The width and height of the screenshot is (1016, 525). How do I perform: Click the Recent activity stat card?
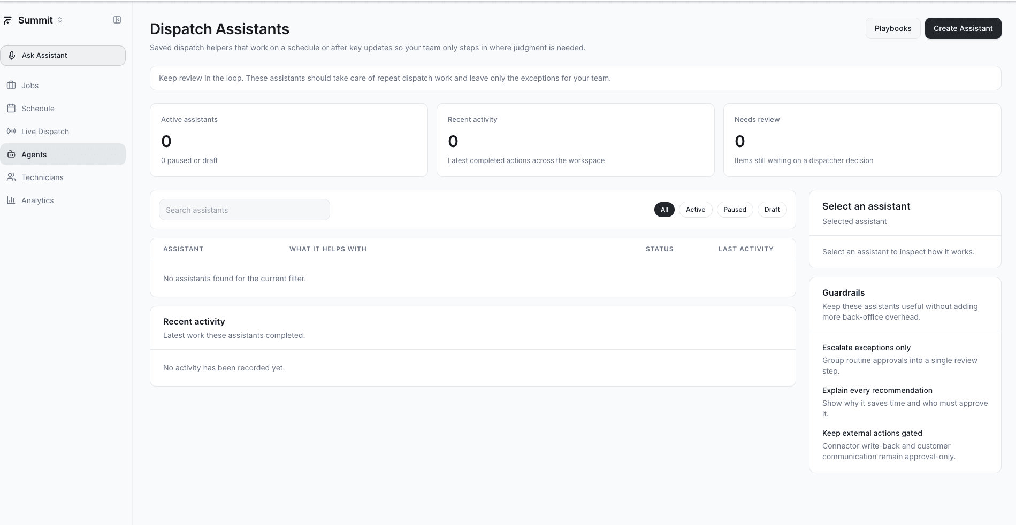pos(575,140)
